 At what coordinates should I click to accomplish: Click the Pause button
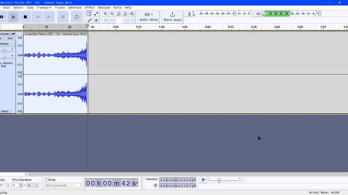pos(2,17)
